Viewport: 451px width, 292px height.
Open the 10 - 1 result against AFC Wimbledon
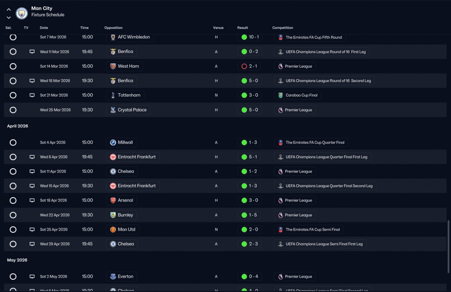[251, 37]
